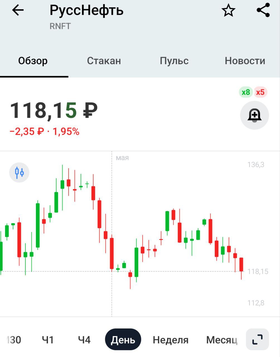The image size is (280, 357).
Task: Choose the Ч4 chart interval
Action: click(84, 340)
